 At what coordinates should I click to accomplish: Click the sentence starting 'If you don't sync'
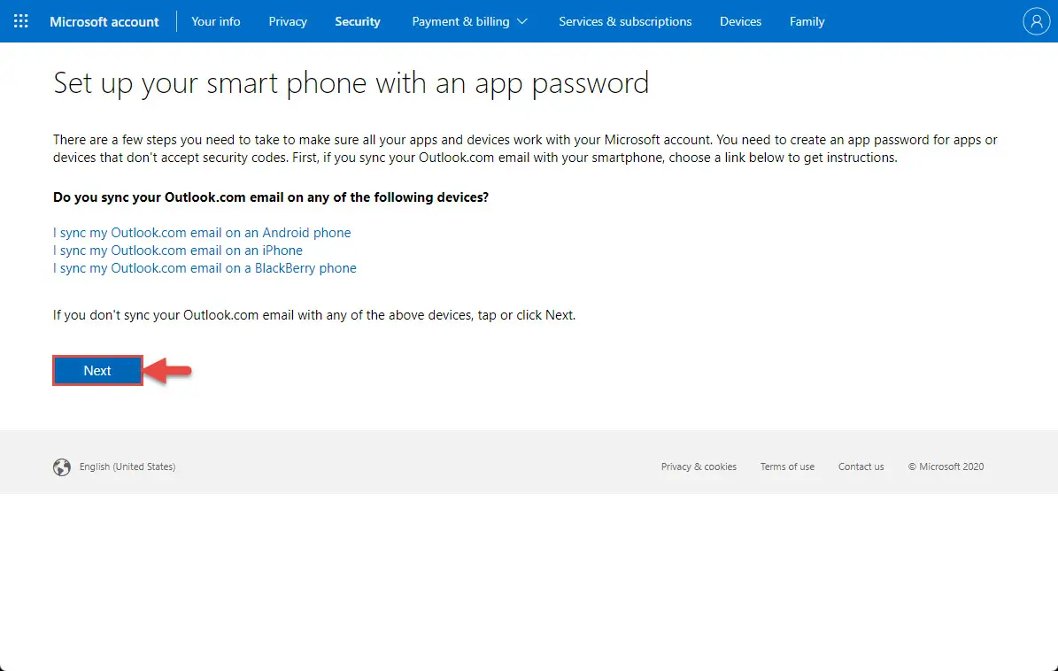pos(314,315)
